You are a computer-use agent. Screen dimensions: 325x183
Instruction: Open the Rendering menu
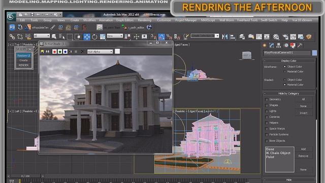tap(145, 20)
